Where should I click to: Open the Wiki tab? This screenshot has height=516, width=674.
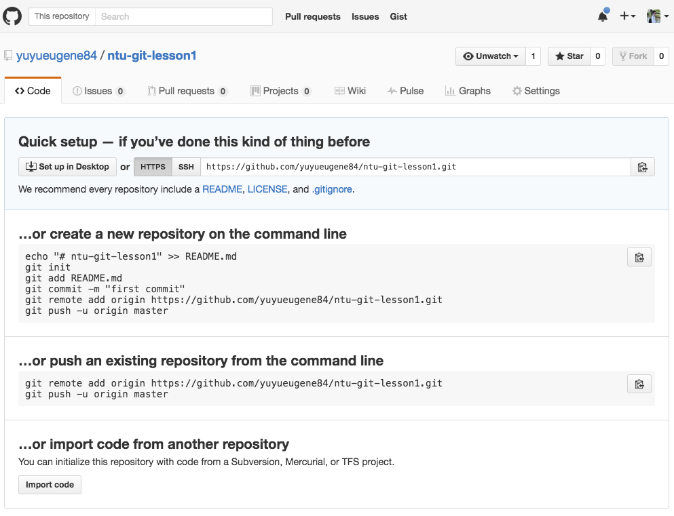[x=350, y=91]
